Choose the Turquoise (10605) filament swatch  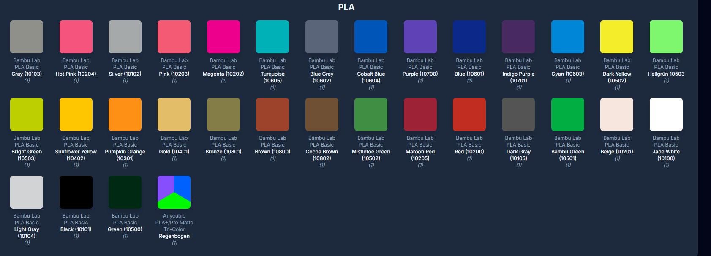pyautogui.click(x=272, y=37)
